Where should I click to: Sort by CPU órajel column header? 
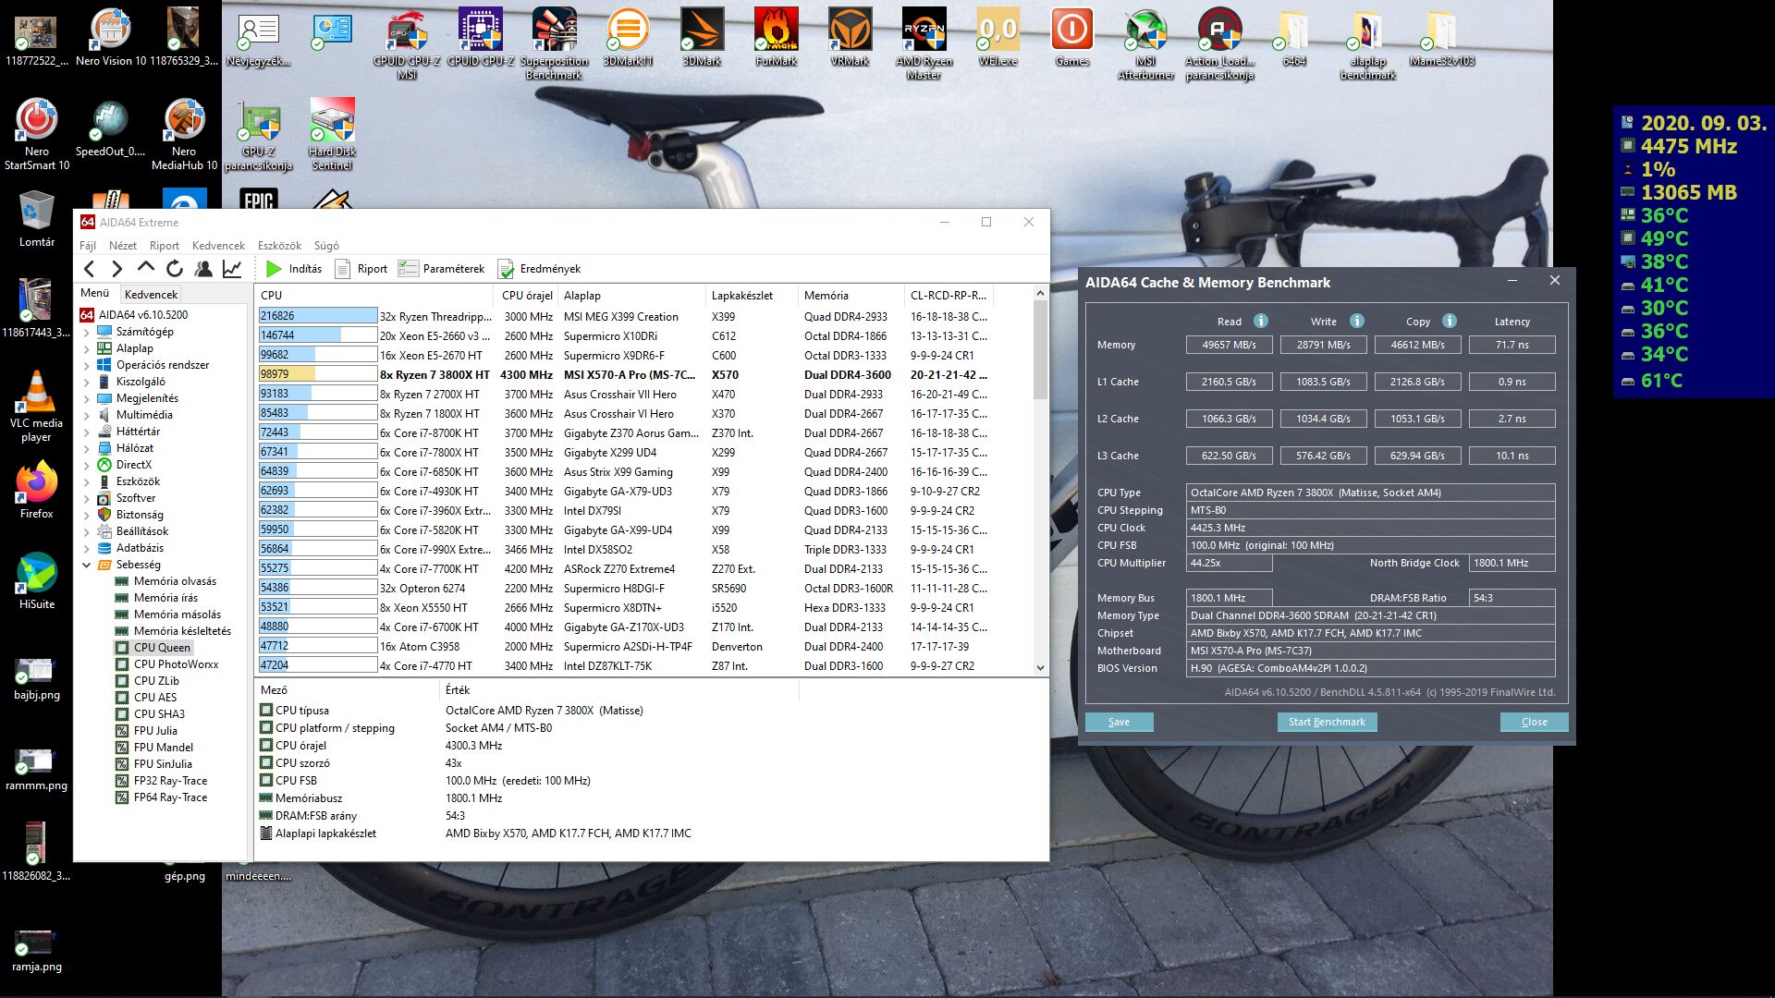point(527,296)
